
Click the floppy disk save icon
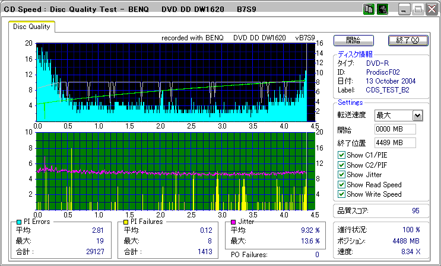(x=382, y=9)
